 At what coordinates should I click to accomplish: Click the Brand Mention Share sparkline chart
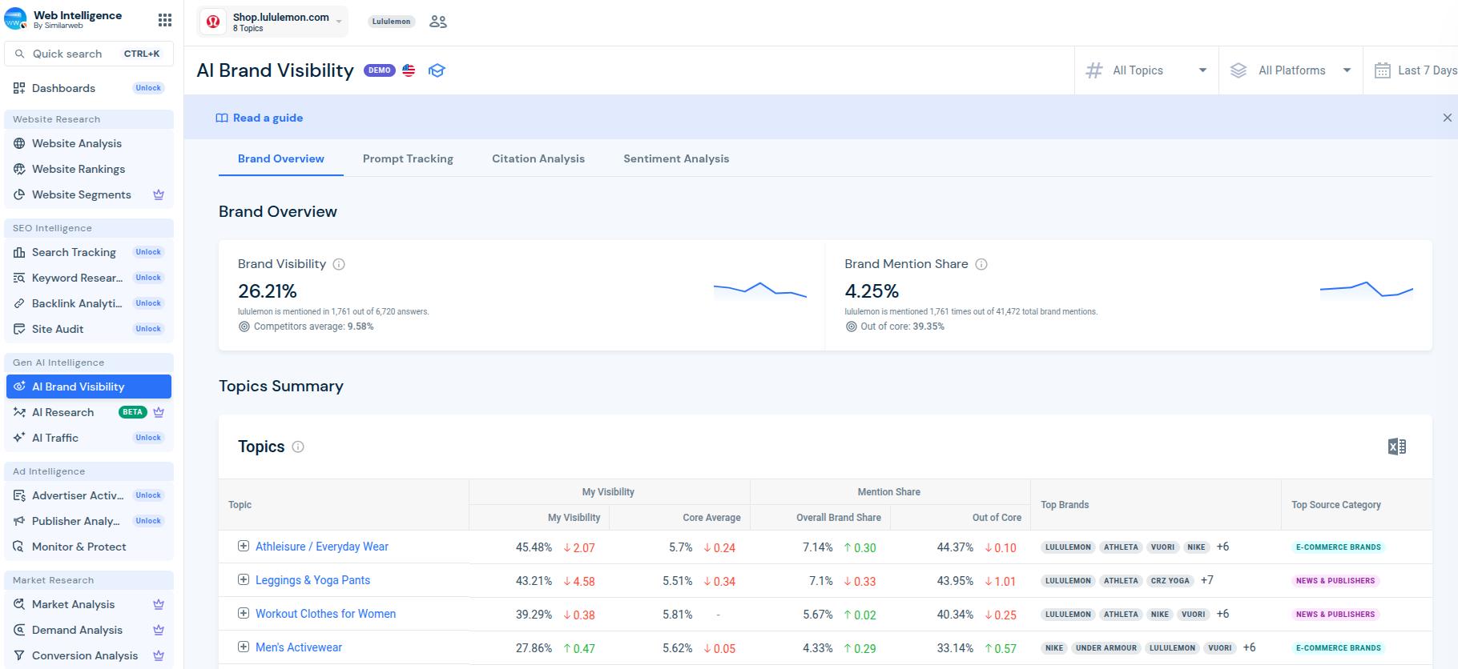[x=1367, y=290]
